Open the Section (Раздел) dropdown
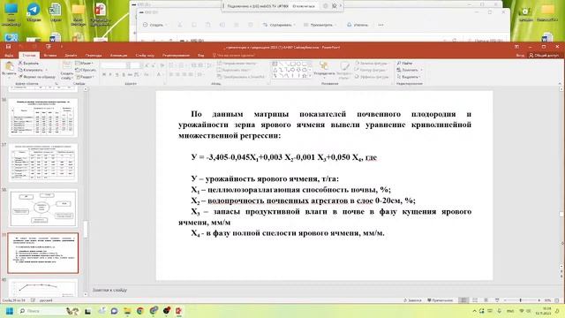This screenshot has height=318, width=565. (x=85, y=77)
